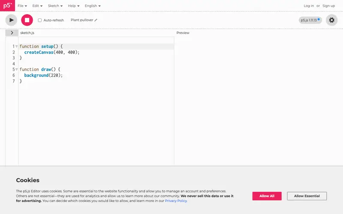Open the Help menu

click(74, 6)
